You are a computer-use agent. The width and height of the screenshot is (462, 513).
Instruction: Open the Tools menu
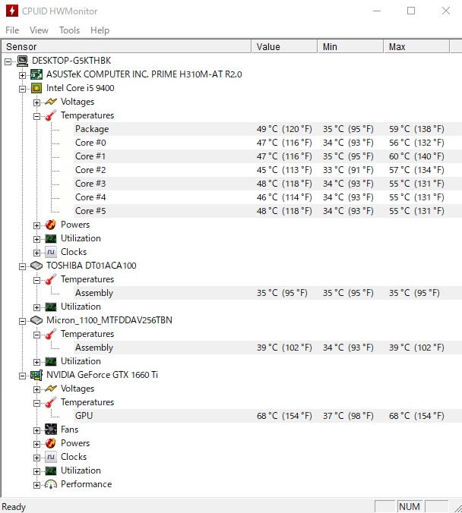69,30
